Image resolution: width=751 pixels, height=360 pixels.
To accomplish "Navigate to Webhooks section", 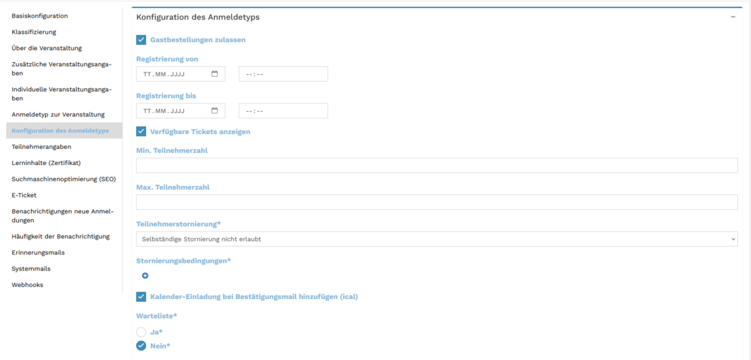I will (27, 285).
